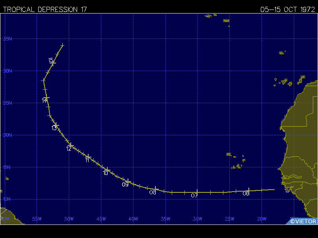Click the northern end of the storm track
Viewport: 318px width, 238px height.
coord(62,45)
